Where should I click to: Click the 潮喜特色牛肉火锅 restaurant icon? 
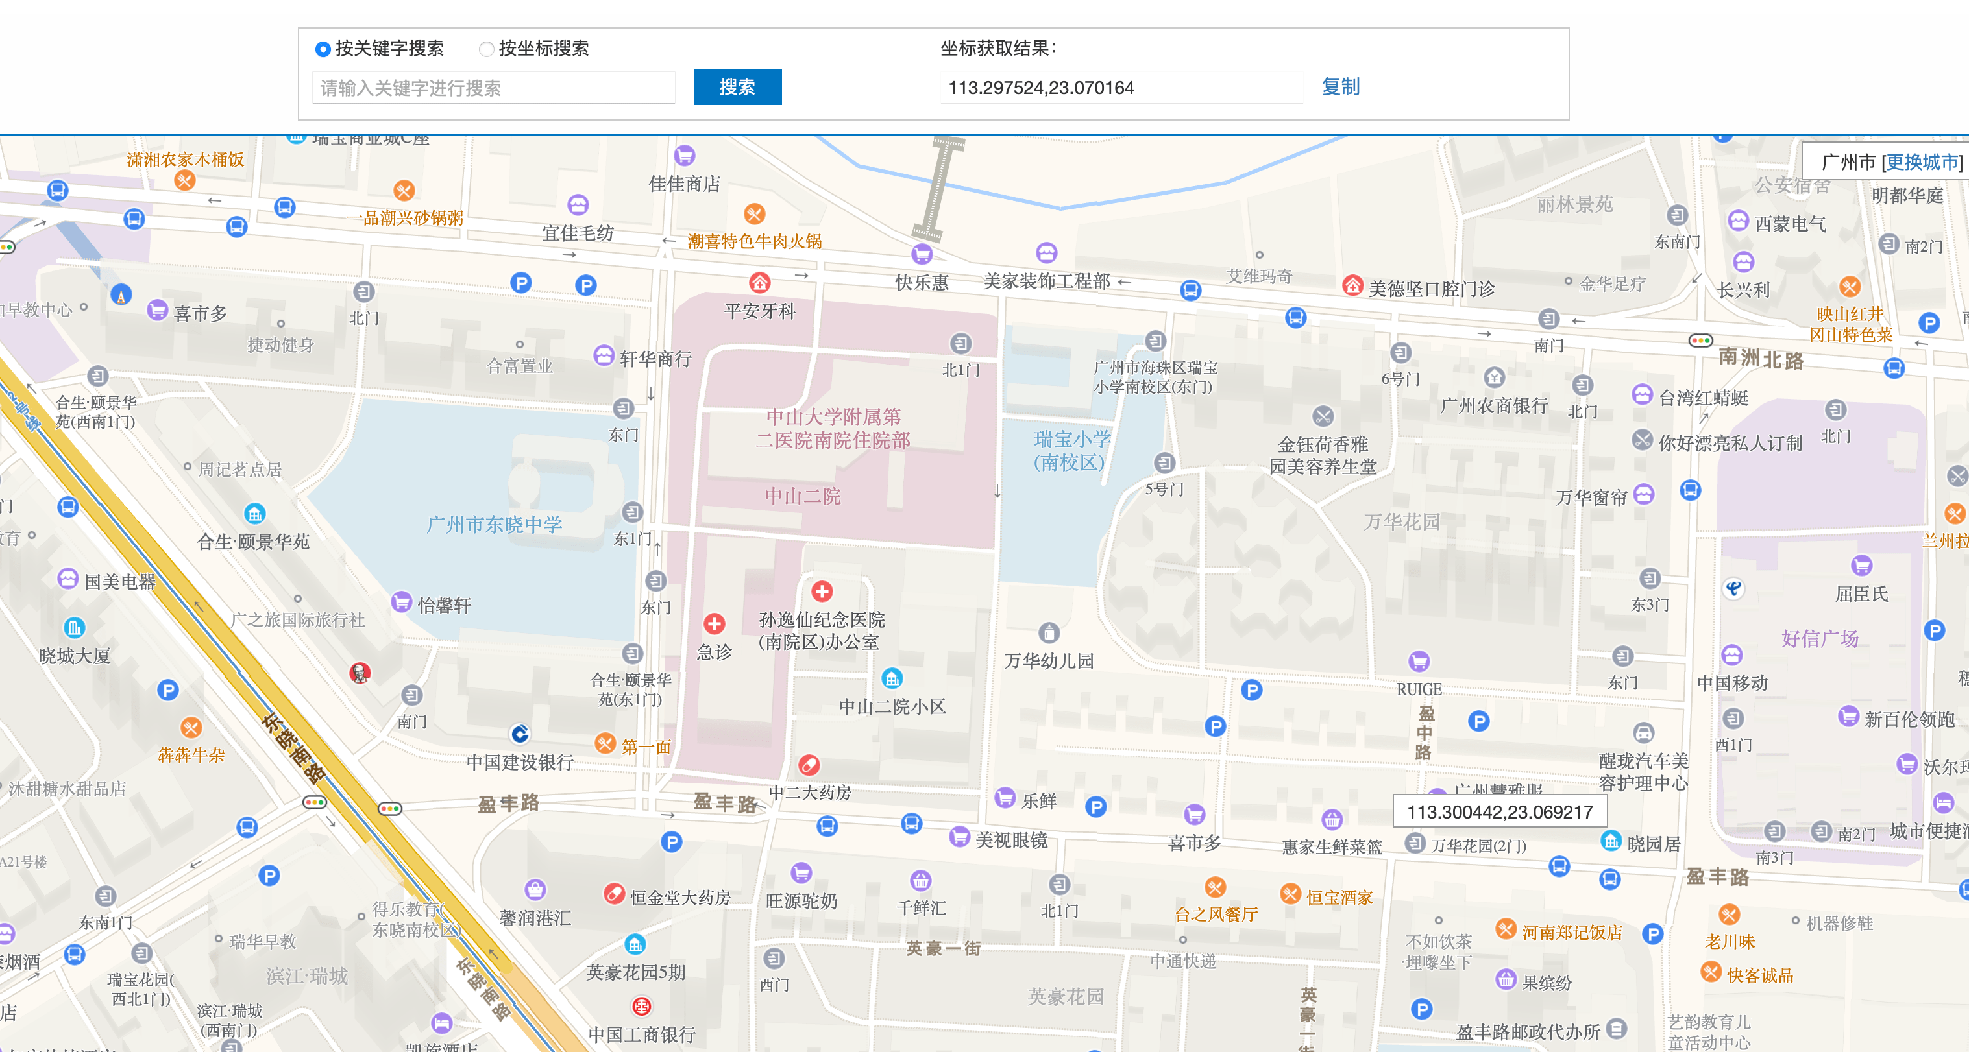pyautogui.click(x=753, y=214)
